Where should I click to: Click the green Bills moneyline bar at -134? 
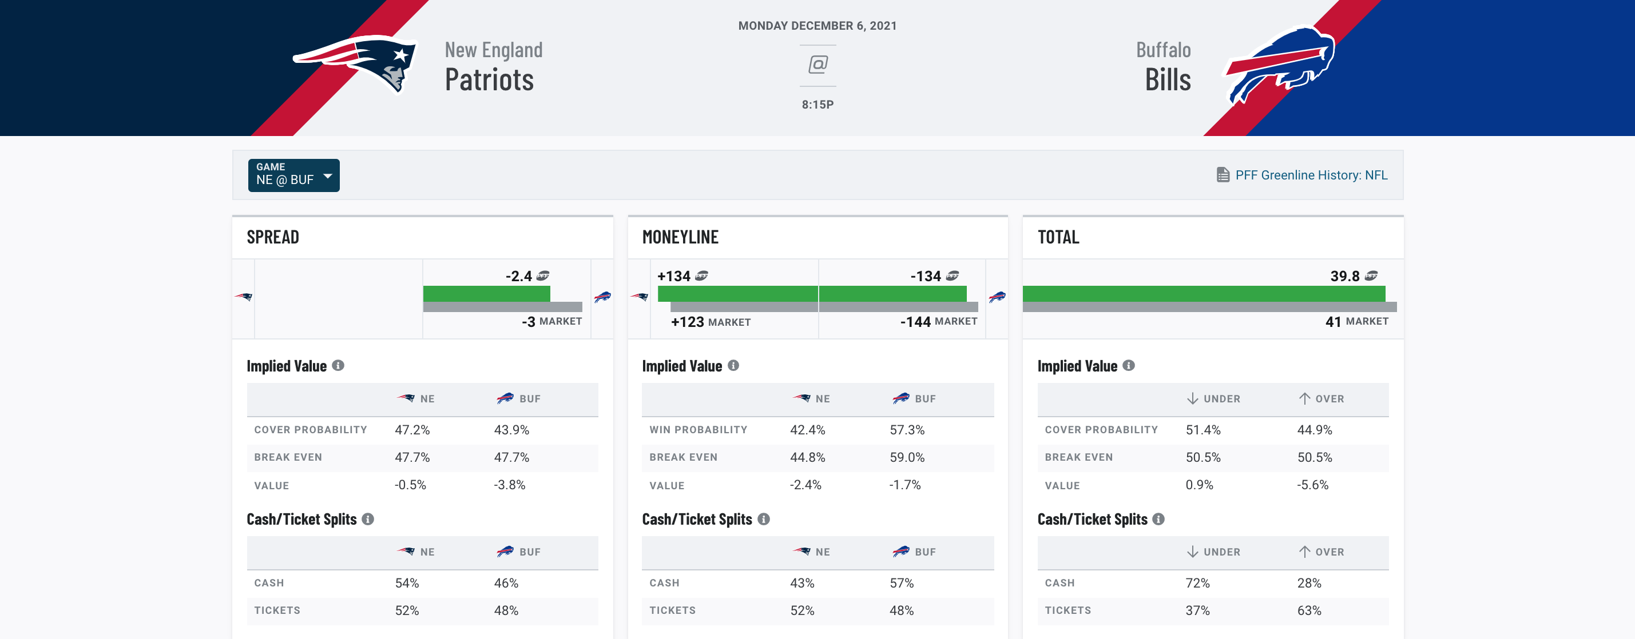(893, 294)
